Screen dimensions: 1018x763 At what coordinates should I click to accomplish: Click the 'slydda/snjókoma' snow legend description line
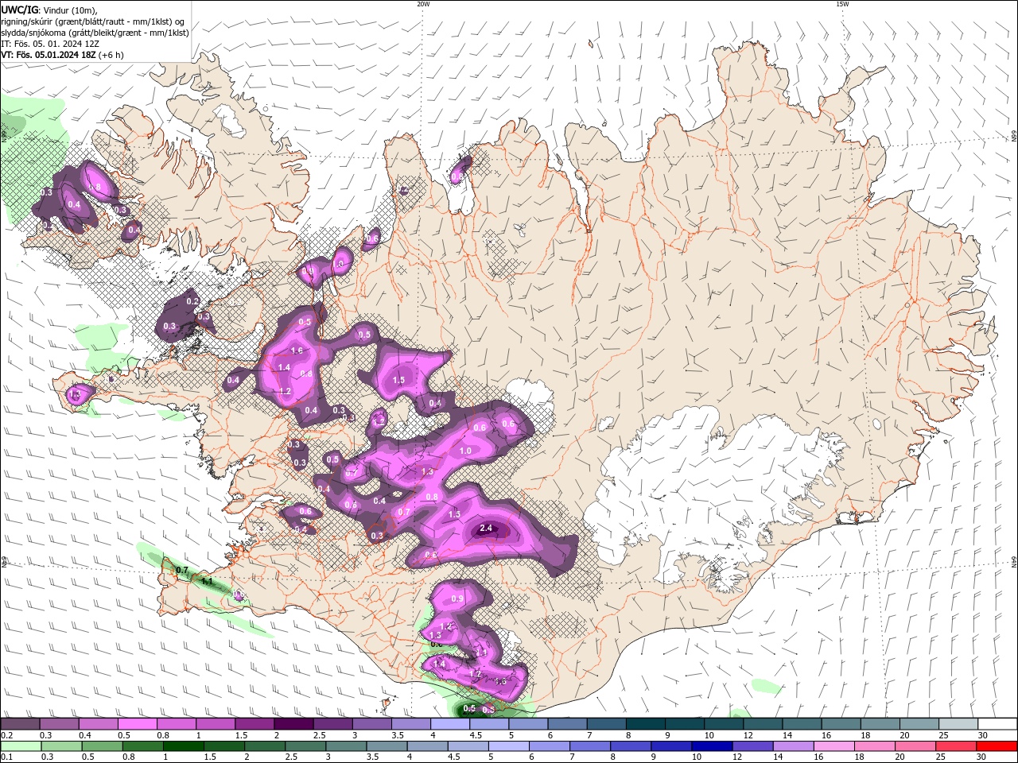click(x=95, y=33)
